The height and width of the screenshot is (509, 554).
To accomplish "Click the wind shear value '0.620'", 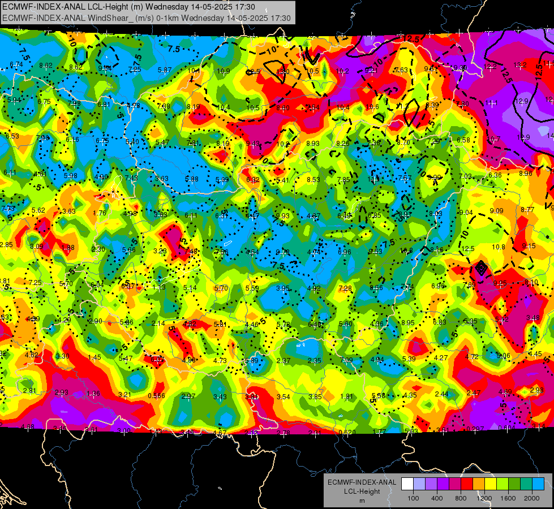I will [x=347, y=432].
